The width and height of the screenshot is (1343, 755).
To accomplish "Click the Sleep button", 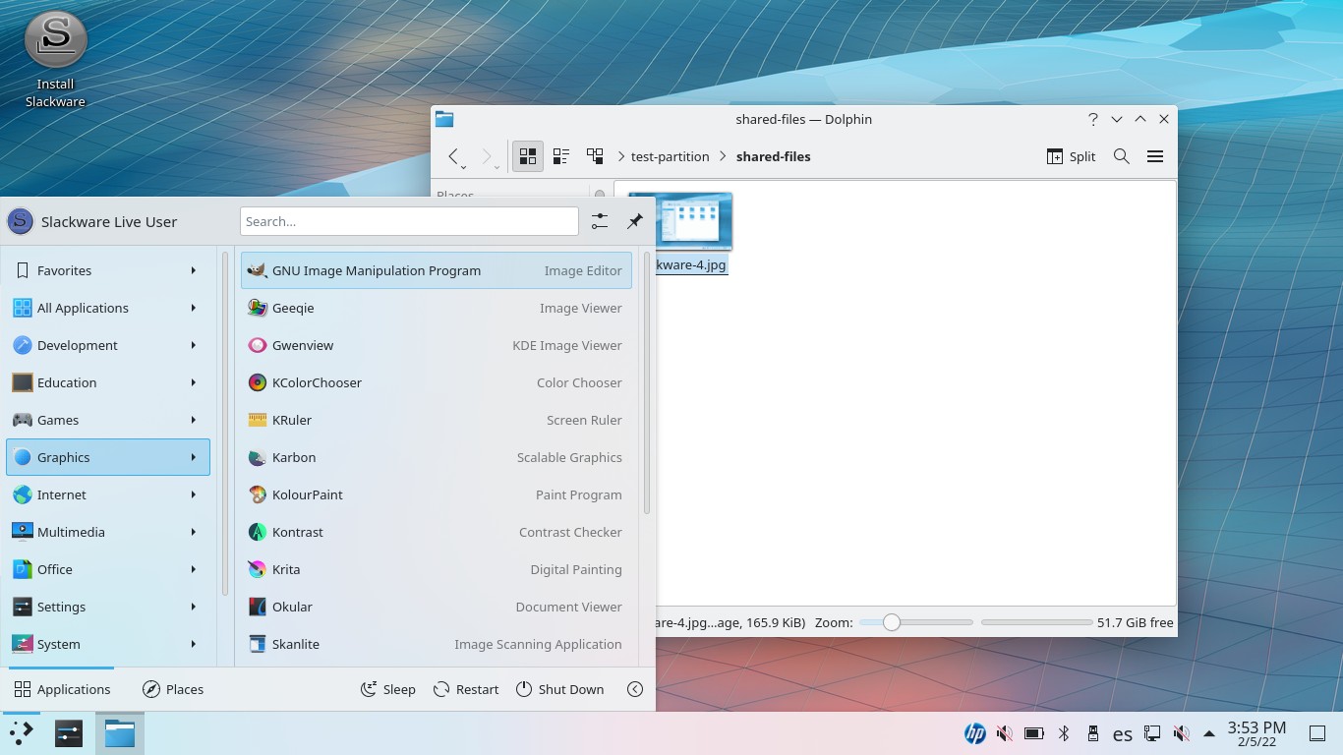I will tap(387, 689).
